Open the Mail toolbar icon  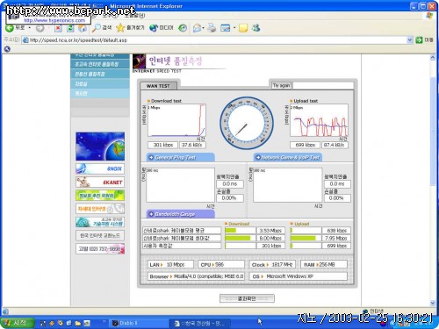pos(198,28)
